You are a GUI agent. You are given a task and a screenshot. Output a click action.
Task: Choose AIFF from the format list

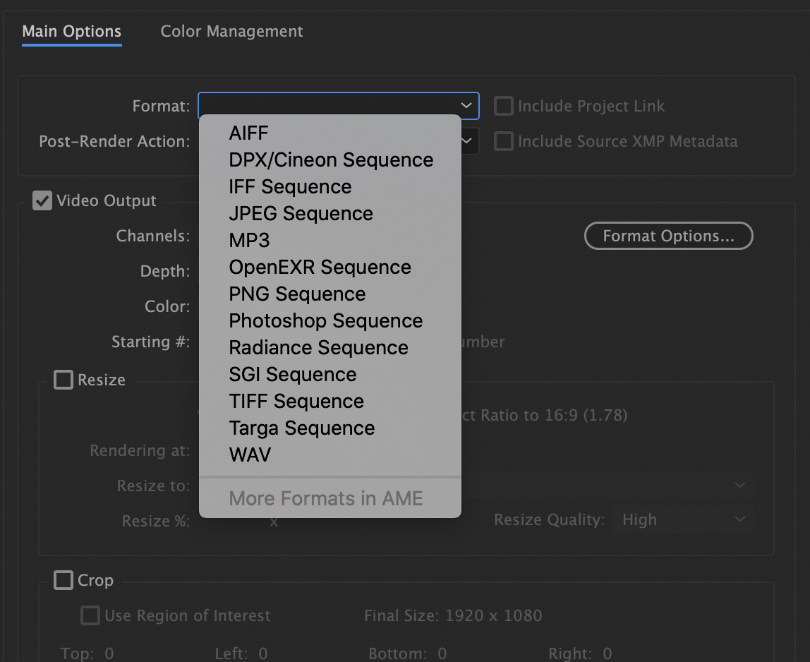(x=248, y=133)
